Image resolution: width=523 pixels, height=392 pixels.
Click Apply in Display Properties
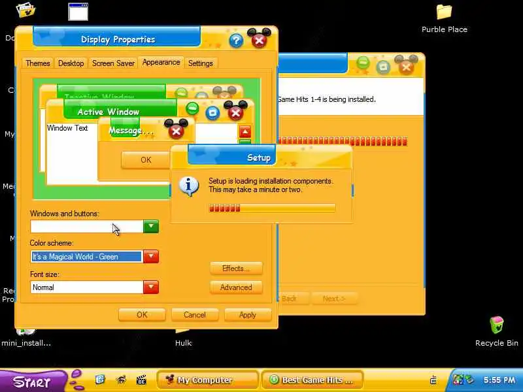248,315
